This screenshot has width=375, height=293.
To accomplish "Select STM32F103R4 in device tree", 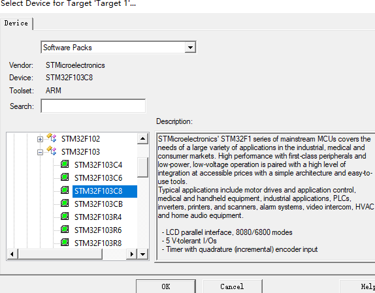I will [98, 217].
